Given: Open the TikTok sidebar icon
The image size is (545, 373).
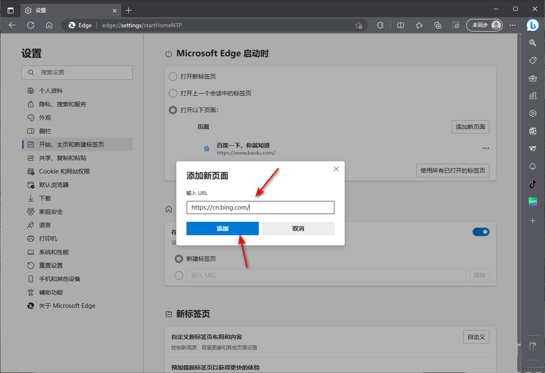Looking at the screenshot, I should (x=533, y=184).
